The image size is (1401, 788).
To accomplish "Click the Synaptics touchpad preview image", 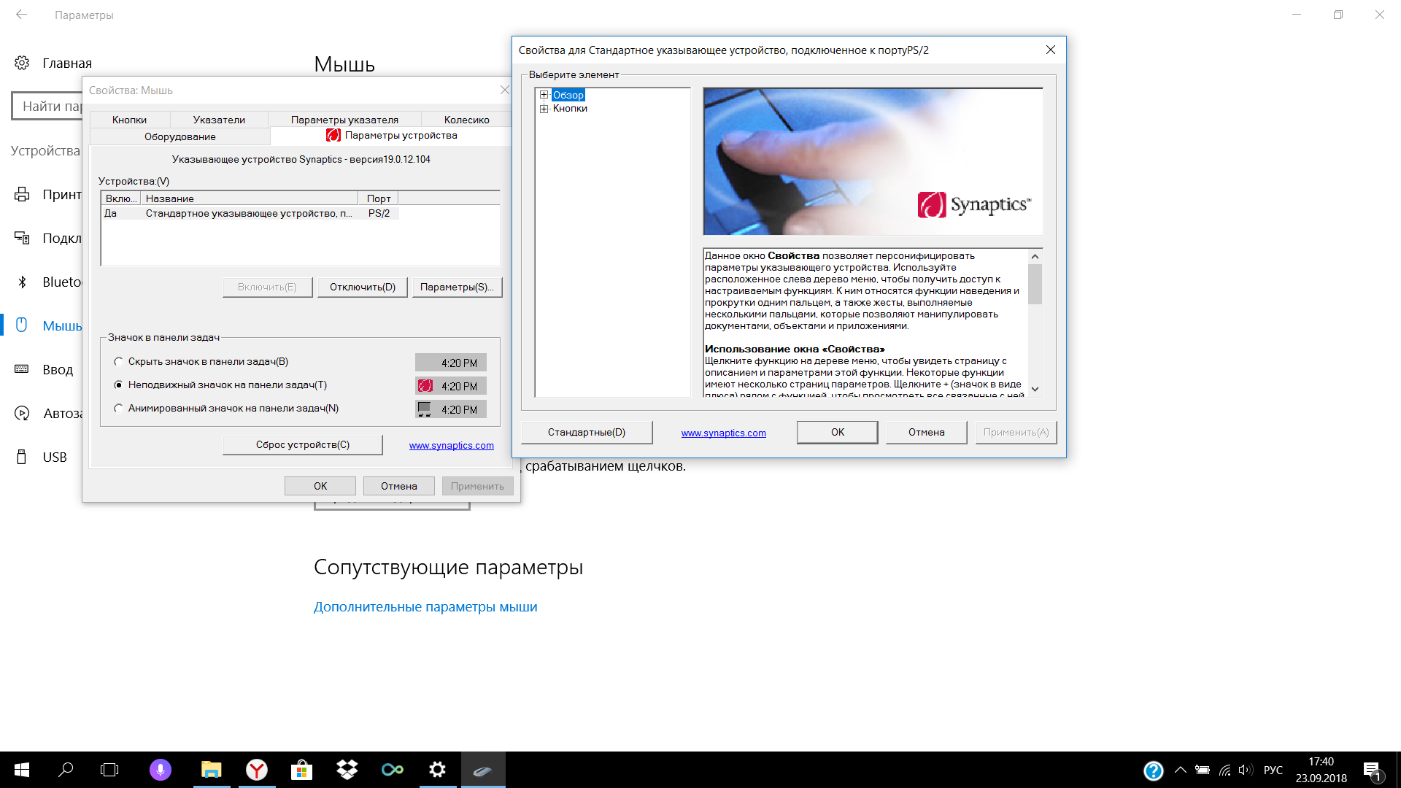I will (873, 162).
